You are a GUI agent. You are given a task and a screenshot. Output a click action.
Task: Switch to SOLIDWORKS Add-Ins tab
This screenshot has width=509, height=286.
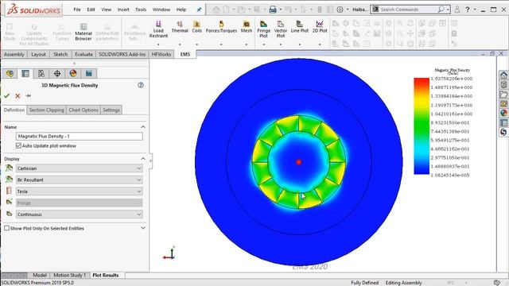(122, 55)
